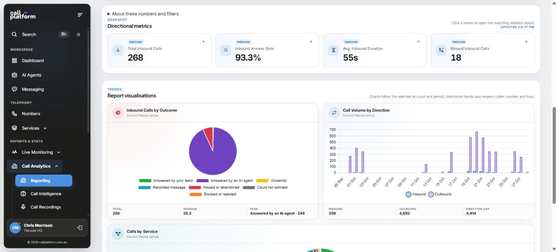Click the Calls by Service icon

pos(118,234)
